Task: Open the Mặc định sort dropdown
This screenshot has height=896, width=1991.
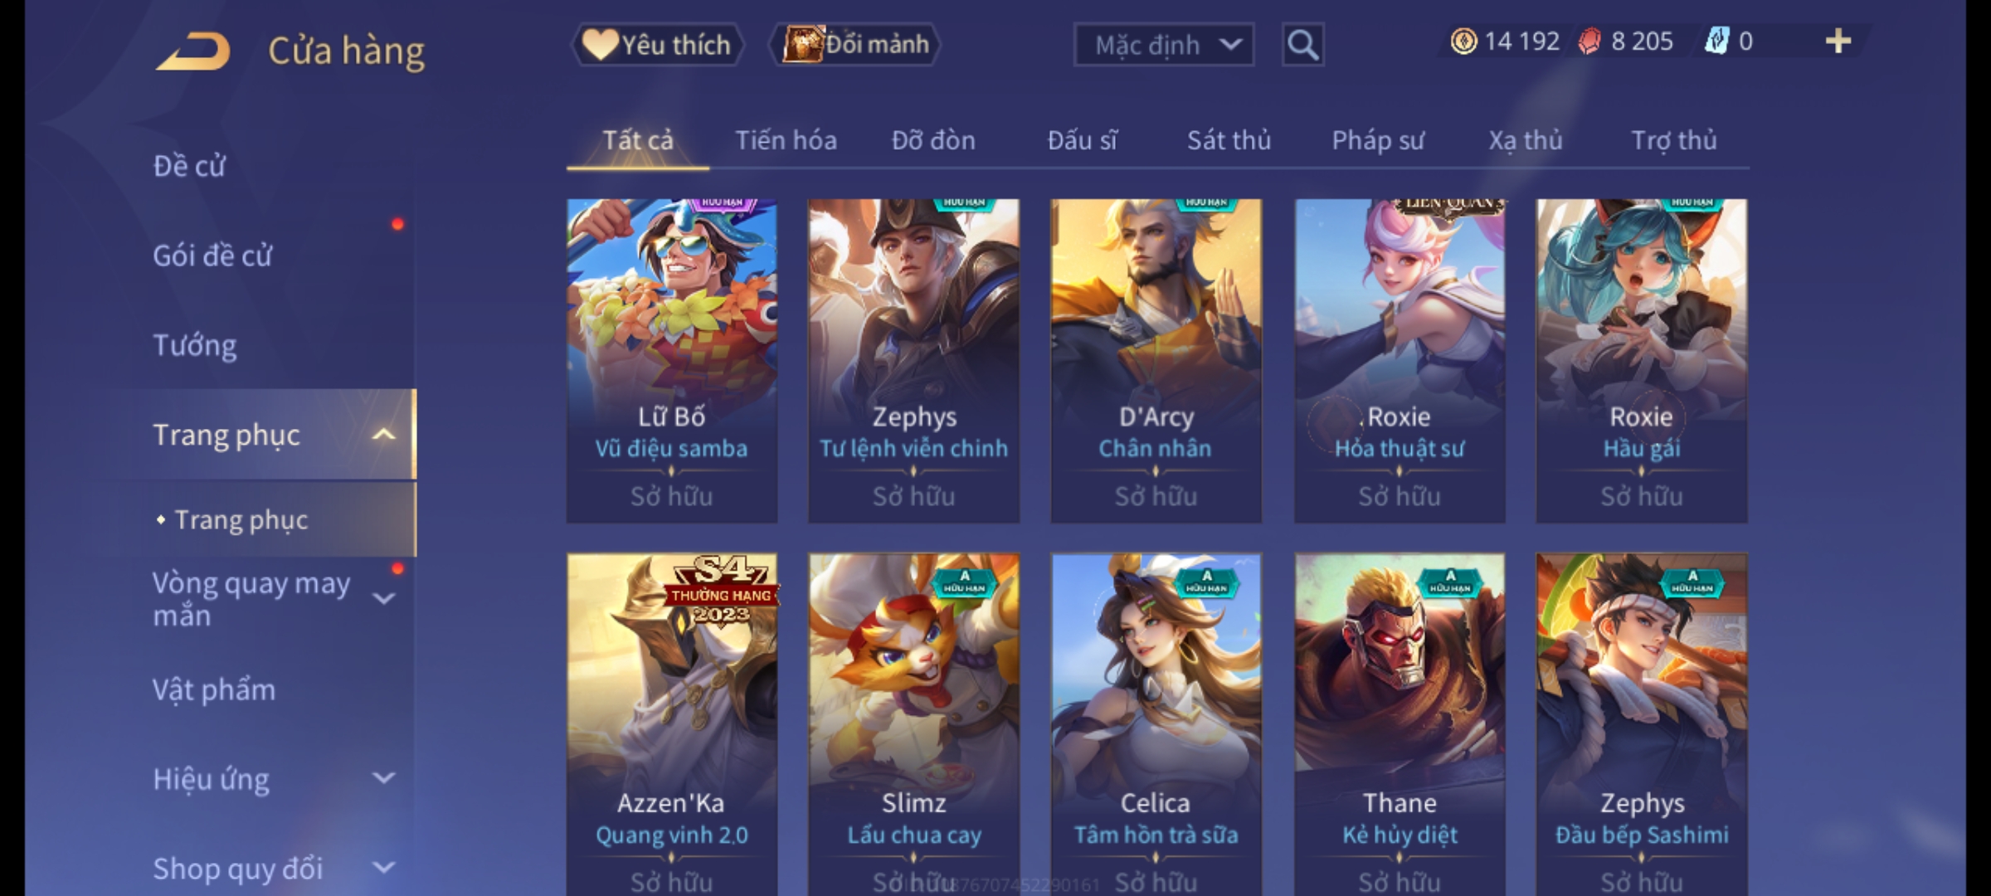Action: click(x=1163, y=45)
